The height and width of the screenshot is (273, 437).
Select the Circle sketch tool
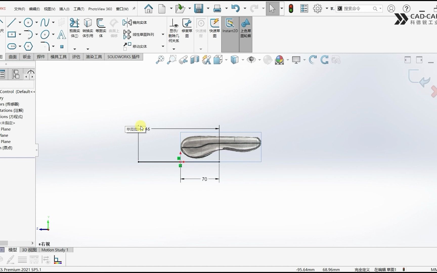(28, 22)
